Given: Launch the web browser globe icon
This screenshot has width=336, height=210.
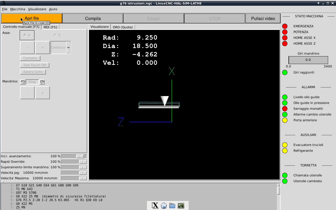Looking at the screenshot, I should coord(164,206).
